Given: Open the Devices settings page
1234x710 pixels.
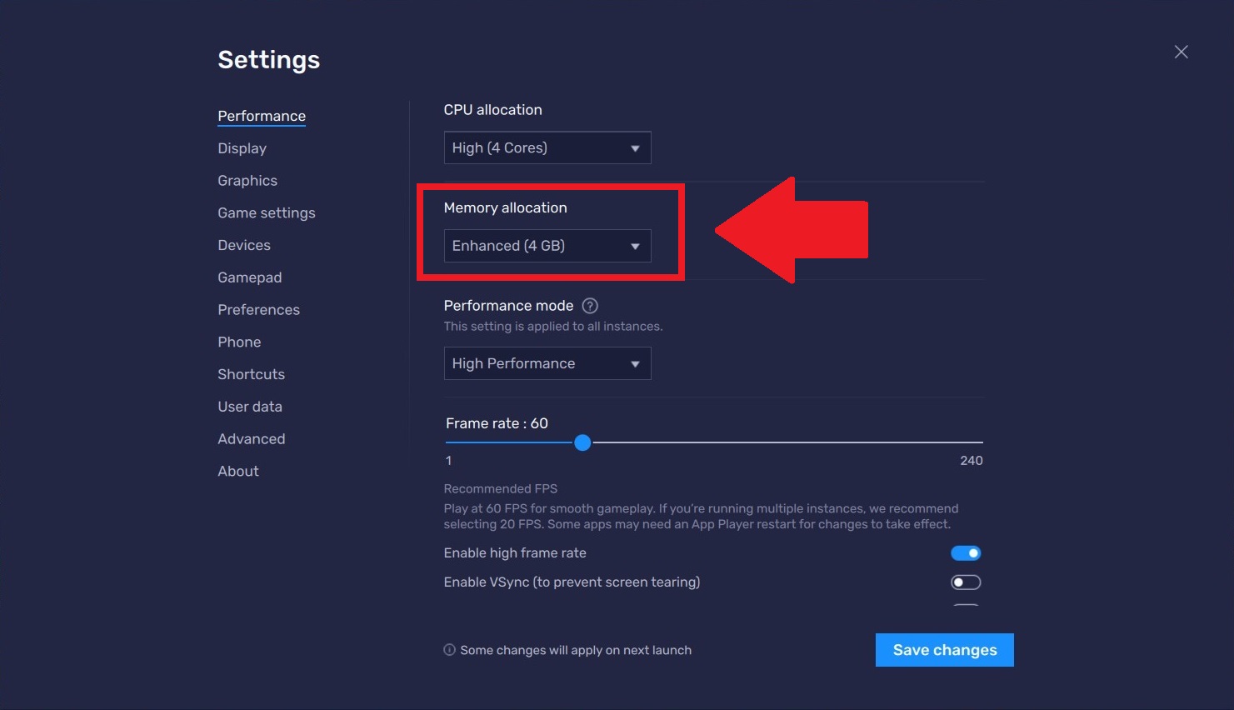Looking at the screenshot, I should pos(244,244).
